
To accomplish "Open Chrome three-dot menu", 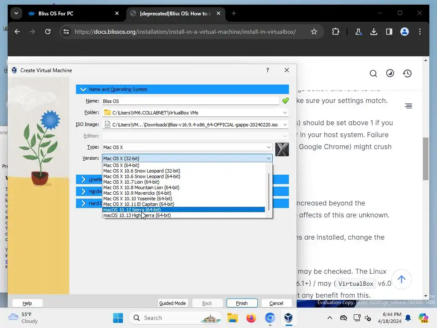I will [420, 32].
